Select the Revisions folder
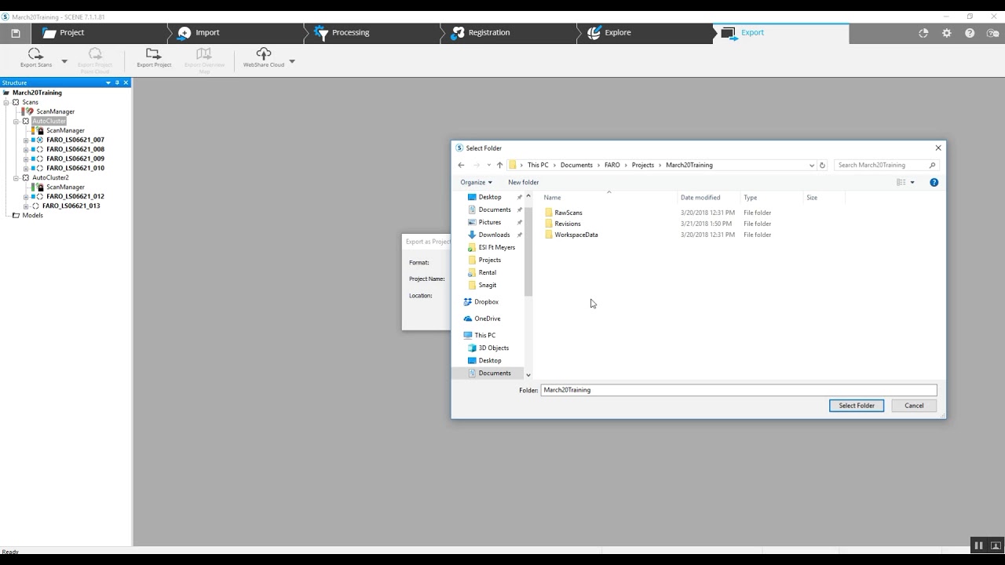This screenshot has width=1005, height=565. [x=568, y=224]
